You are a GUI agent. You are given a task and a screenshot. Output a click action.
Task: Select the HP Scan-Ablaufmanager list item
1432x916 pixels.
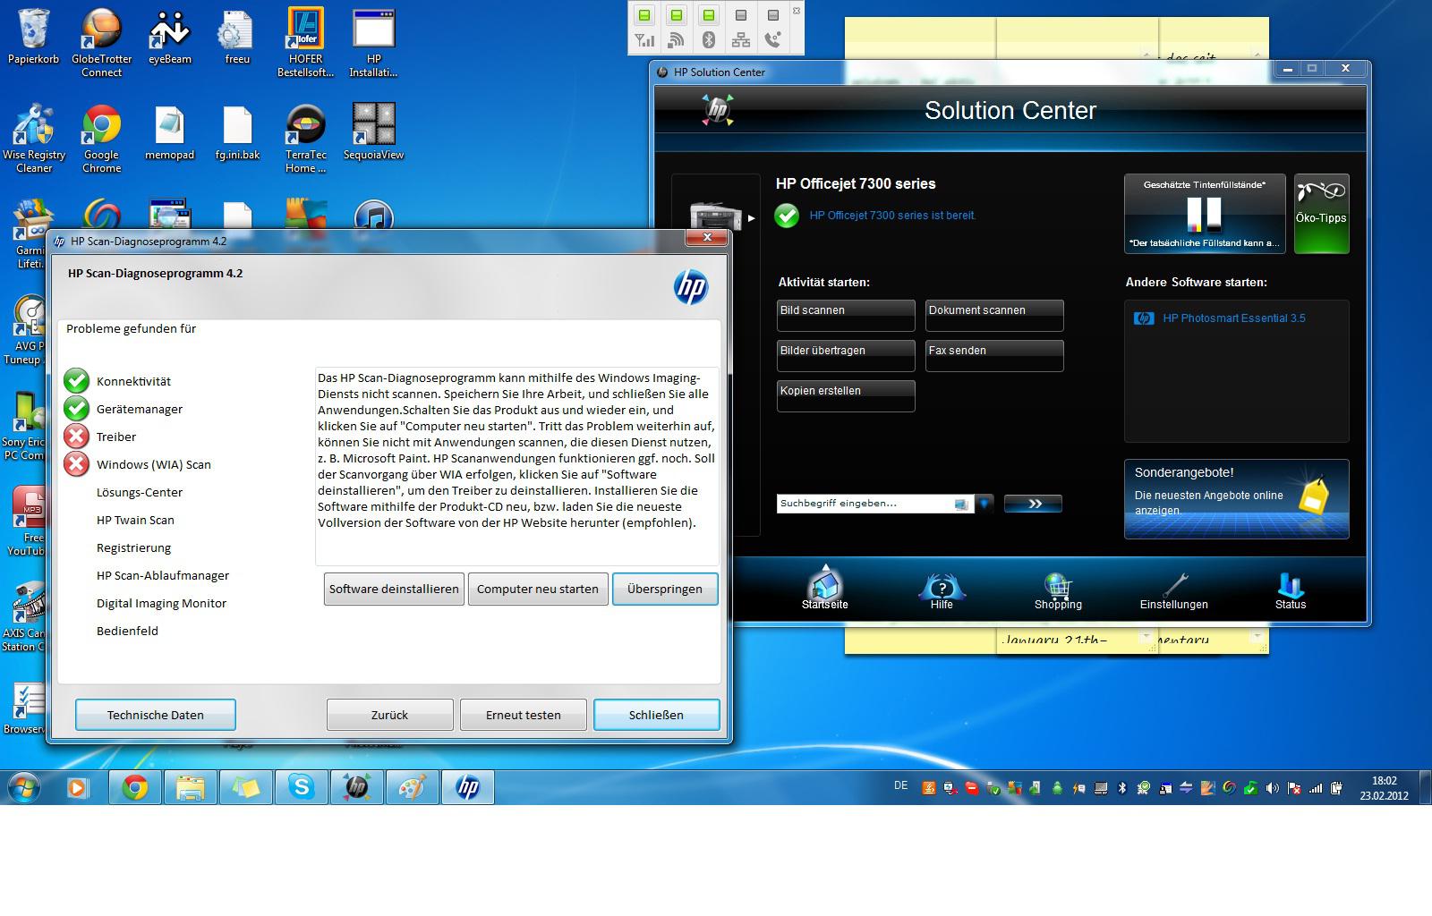click(163, 575)
